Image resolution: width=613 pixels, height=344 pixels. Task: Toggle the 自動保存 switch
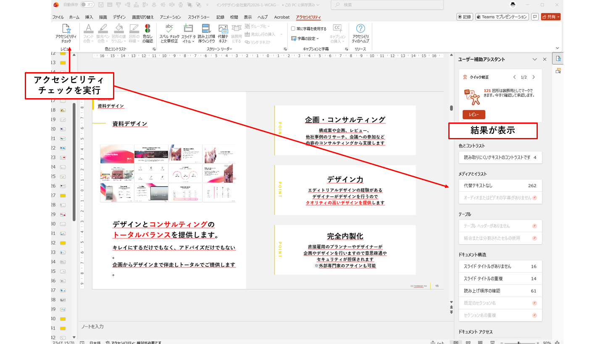click(87, 5)
